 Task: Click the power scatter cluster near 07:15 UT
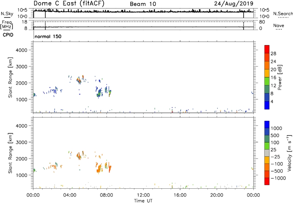click(99, 92)
